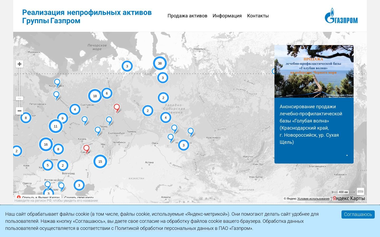Open cluster marker with 18 objects
The width and height of the screenshot is (380, 237).
coord(95,96)
